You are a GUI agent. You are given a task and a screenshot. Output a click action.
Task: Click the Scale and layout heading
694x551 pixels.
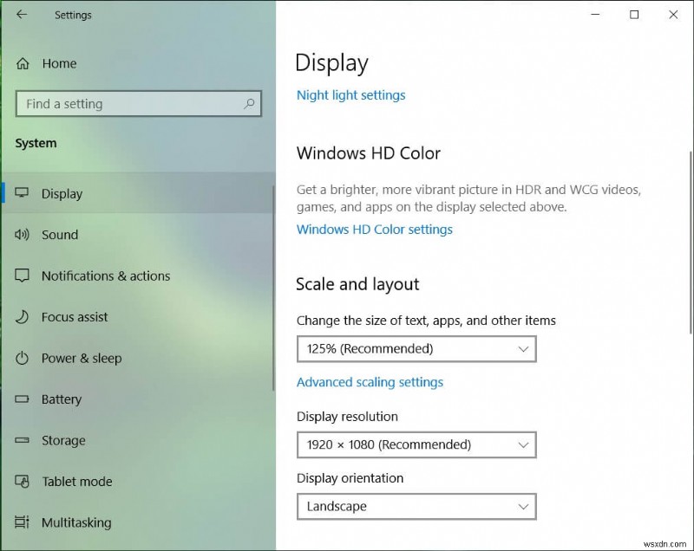click(357, 284)
